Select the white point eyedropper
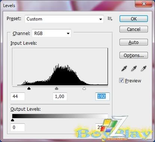Viewport: 155px width, 142px height. click(x=143, y=69)
